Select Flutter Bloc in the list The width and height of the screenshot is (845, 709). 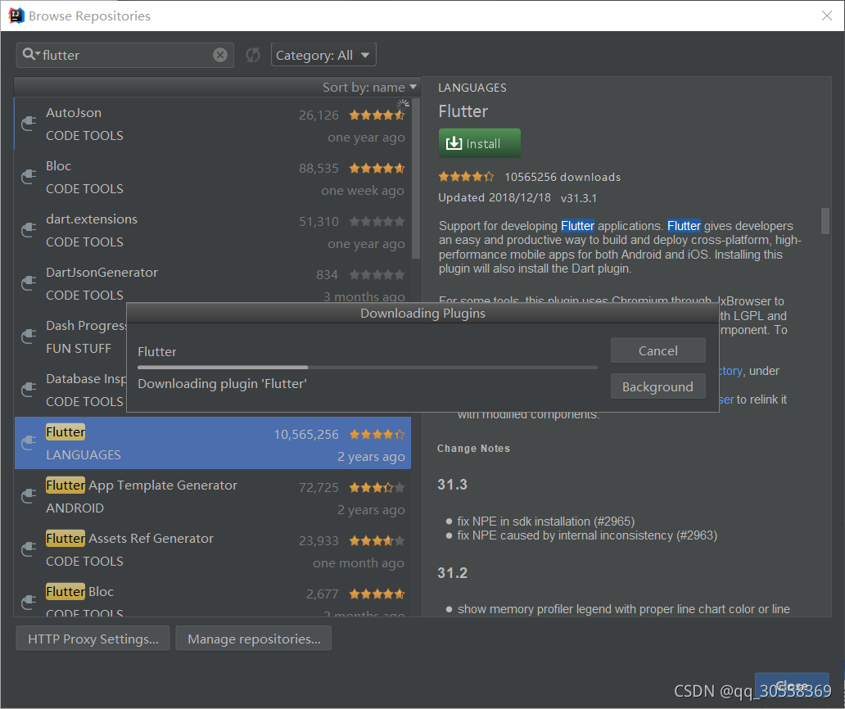tap(79, 592)
